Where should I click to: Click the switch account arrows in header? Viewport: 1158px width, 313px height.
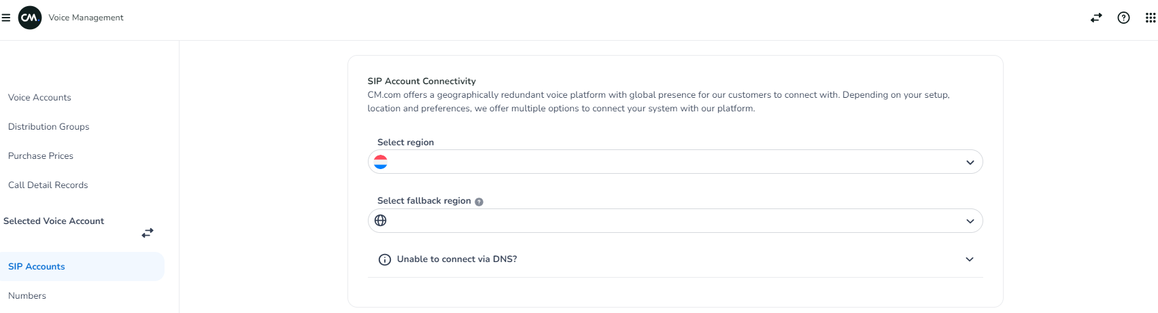tap(1096, 18)
